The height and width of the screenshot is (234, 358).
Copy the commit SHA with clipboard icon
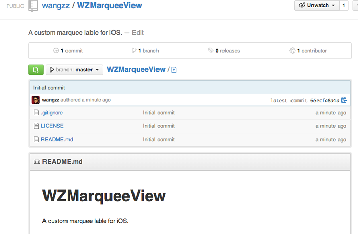(x=344, y=100)
